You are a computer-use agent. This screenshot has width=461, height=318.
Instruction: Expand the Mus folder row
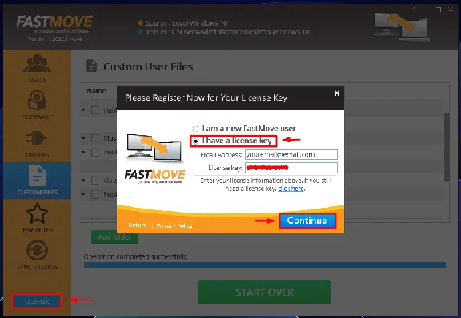[x=83, y=138]
